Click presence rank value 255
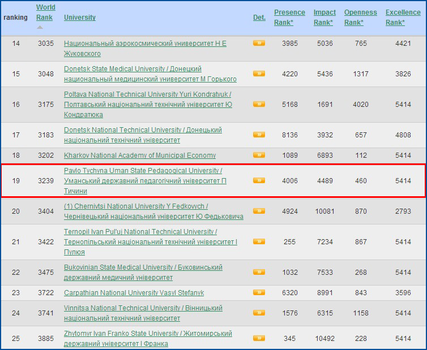 coord(290,241)
